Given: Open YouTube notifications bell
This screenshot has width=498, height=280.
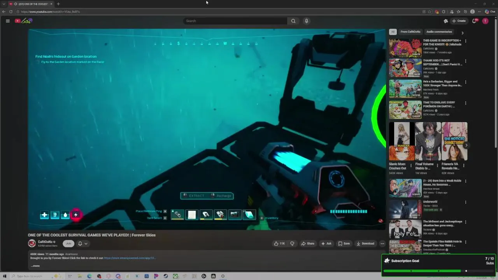Looking at the screenshot, I should pos(474,21).
